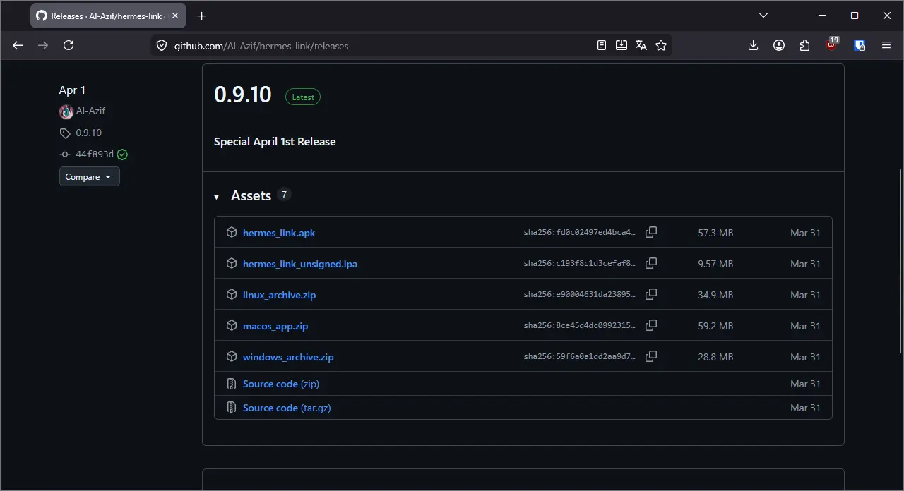Open the Al-Azif author profile link

pos(90,111)
